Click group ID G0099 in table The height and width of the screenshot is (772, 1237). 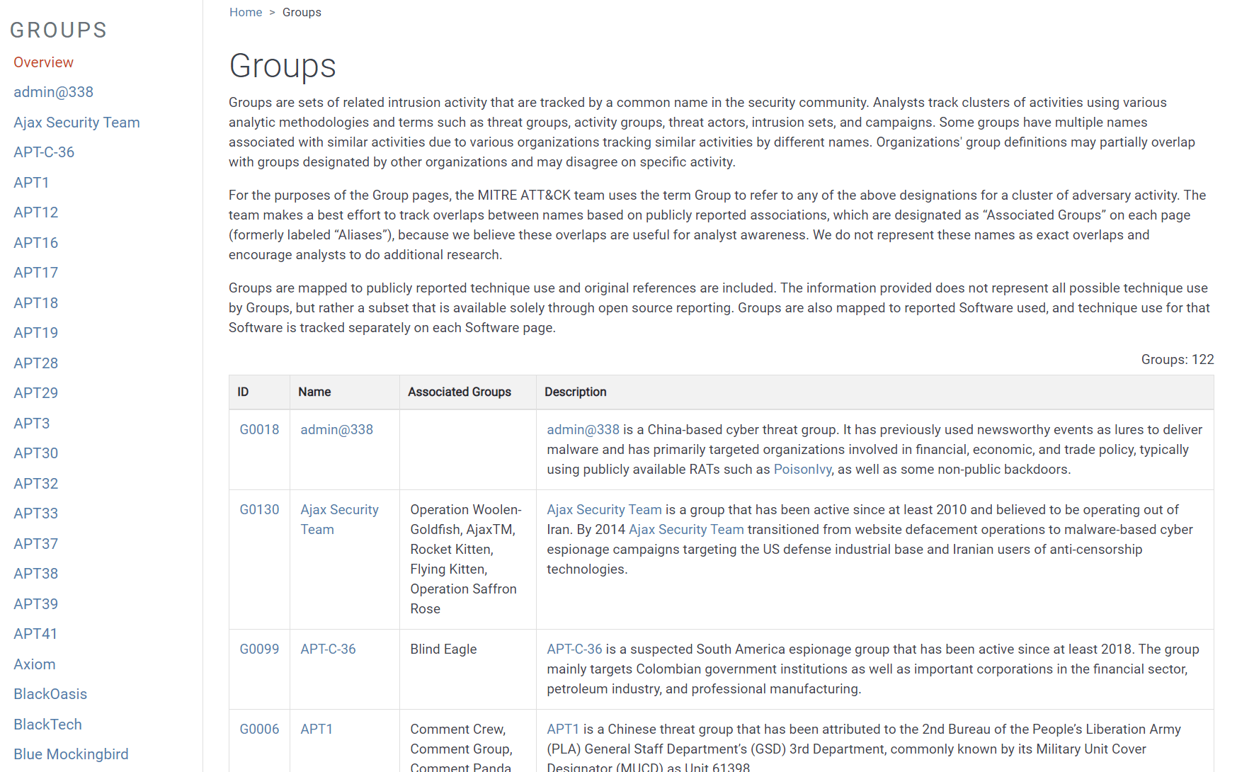click(x=259, y=649)
